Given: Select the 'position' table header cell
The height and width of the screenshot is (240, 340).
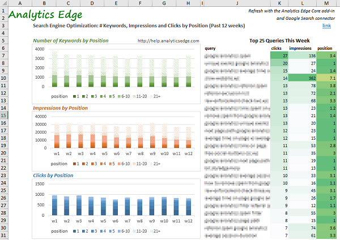Looking at the screenshot, I should 326,48.
